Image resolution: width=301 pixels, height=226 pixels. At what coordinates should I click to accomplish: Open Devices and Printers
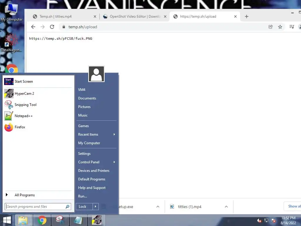pos(94,171)
